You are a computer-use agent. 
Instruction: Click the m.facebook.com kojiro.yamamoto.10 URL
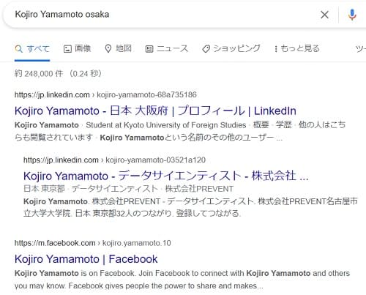[x=93, y=243]
